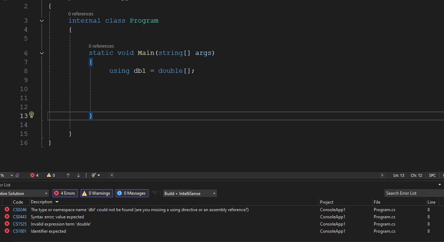Sort by the Description column header
444x242 pixels.
(42, 202)
